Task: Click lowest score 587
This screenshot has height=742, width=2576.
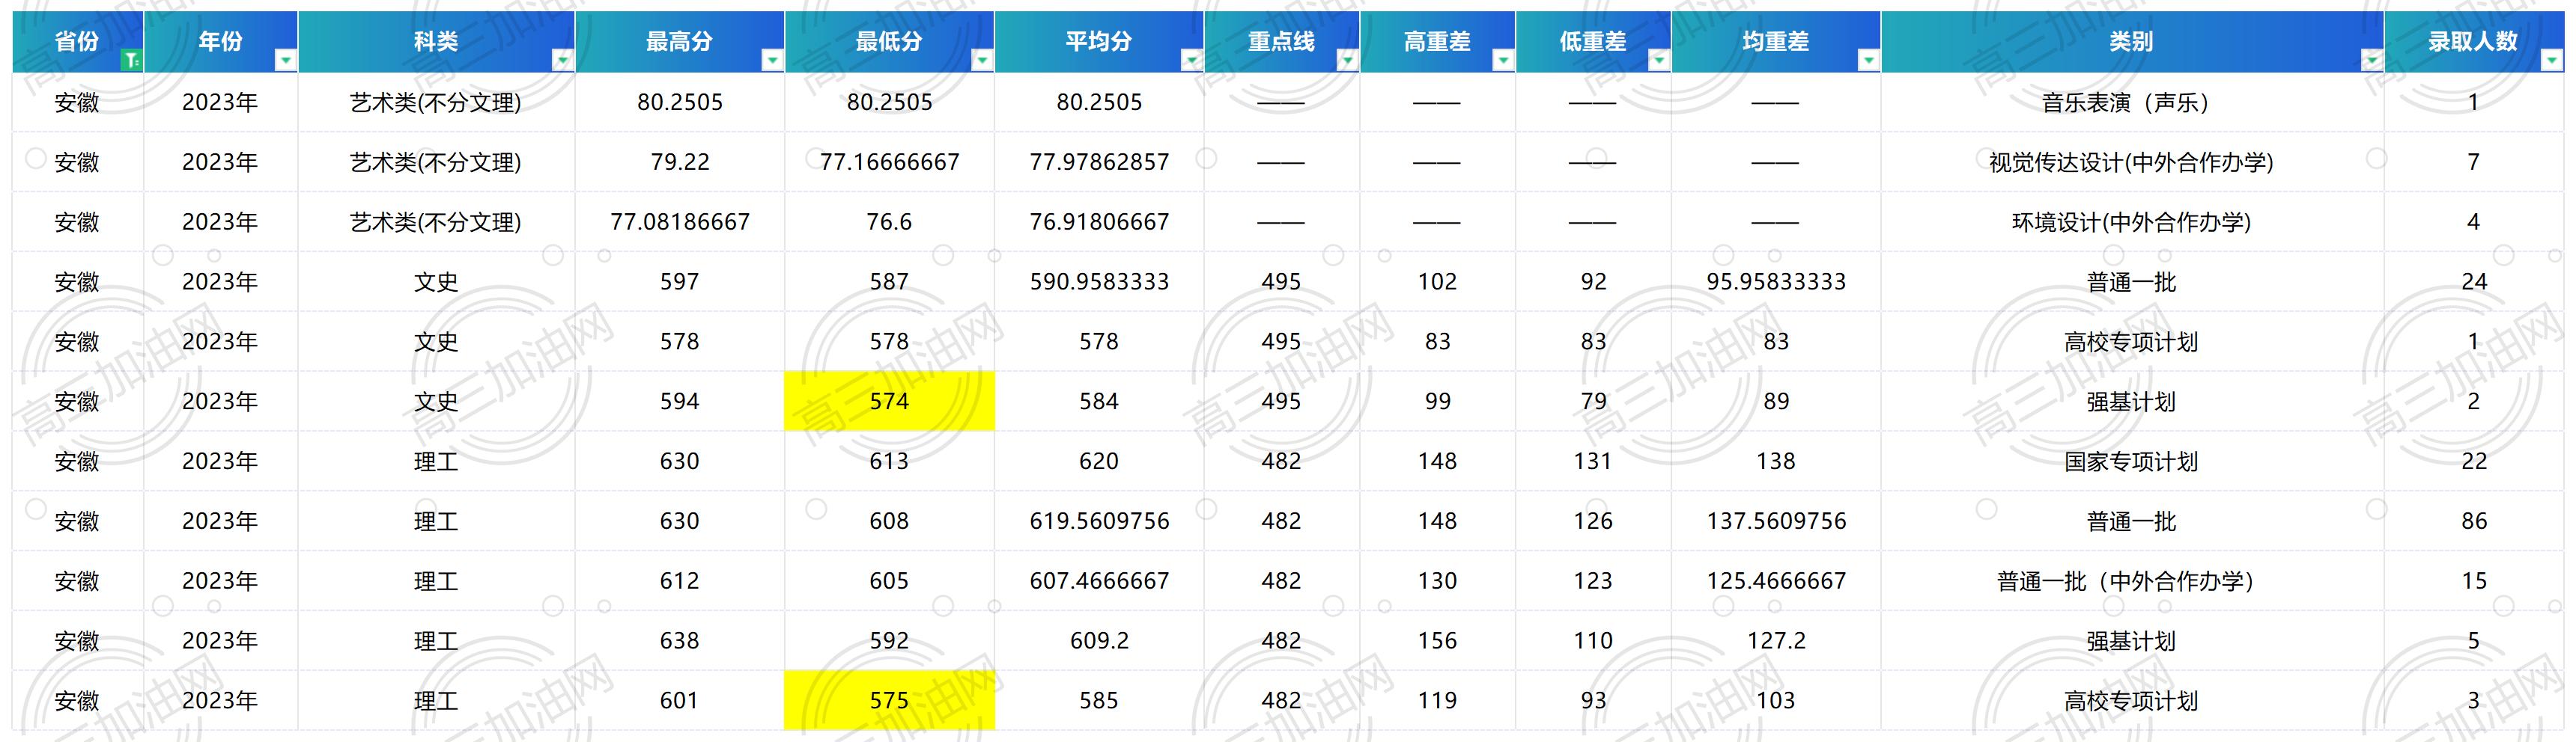Action: (889, 282)
